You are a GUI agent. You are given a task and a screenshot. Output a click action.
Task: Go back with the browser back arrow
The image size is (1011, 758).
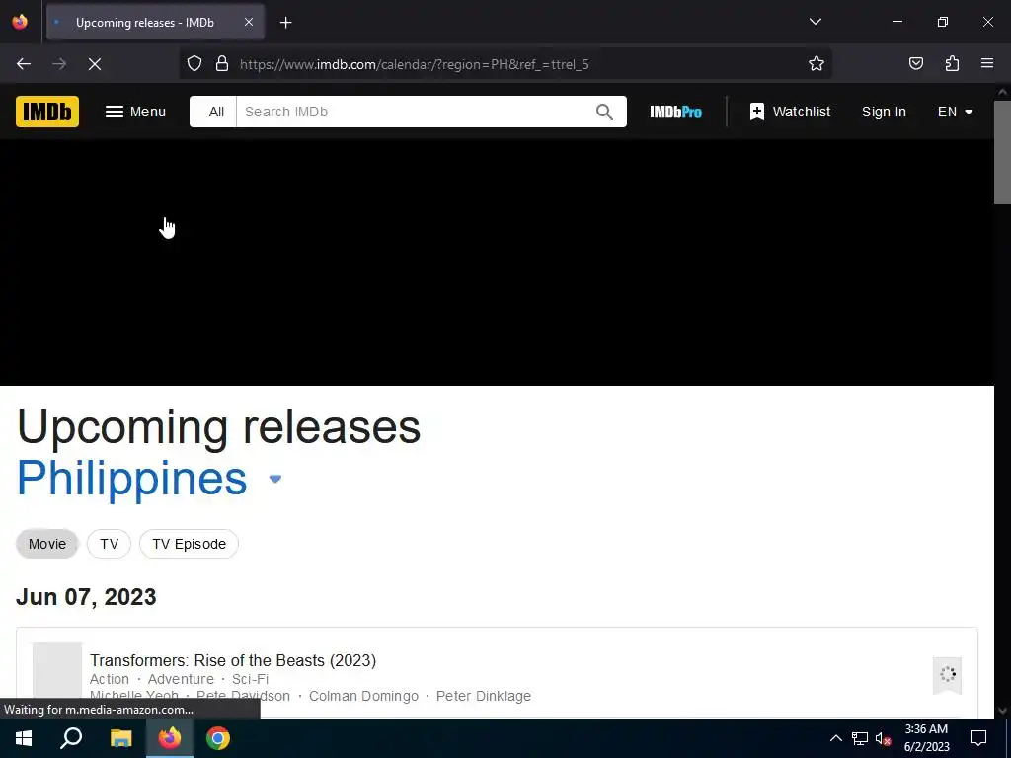click(24, 64)
